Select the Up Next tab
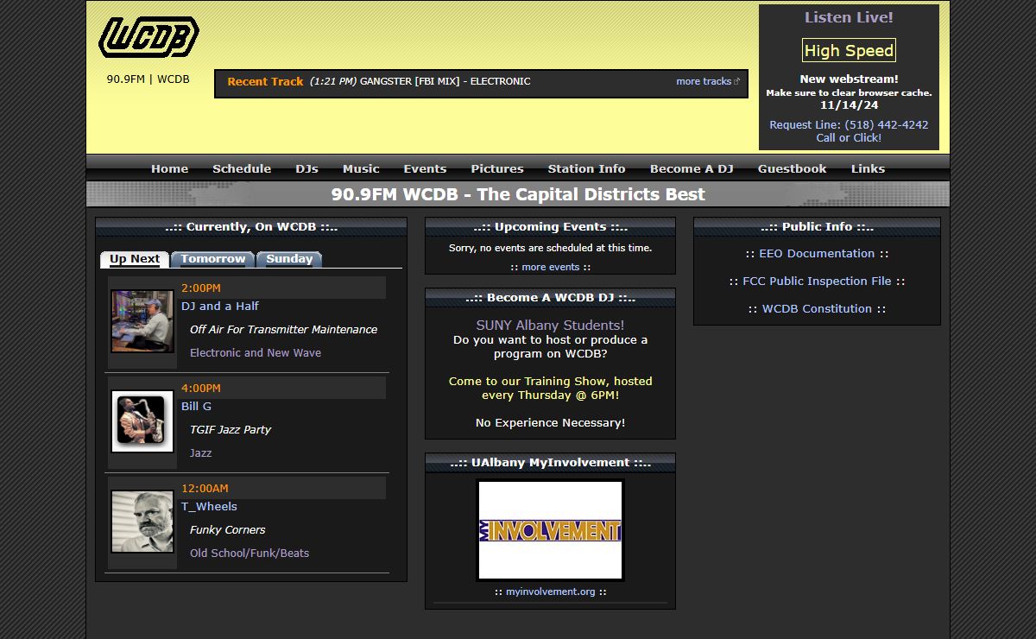 pyautogui.click(x=135, y=259)
